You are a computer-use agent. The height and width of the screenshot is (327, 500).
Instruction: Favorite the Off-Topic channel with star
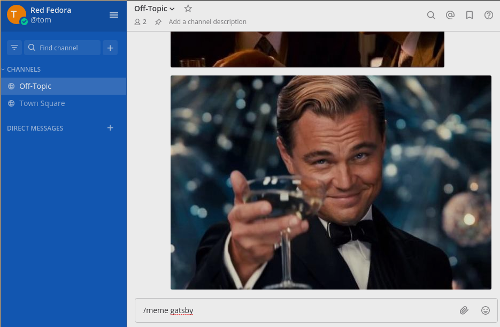(x=188, y=9)
